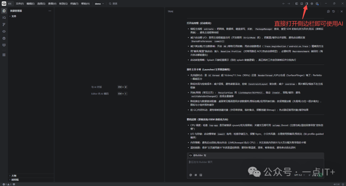Click the TRAE logo in title bar
The width and height of the screenshot is (346, 186).
4,4
